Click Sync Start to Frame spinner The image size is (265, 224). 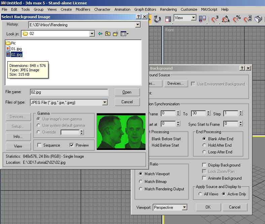(241, 124)
